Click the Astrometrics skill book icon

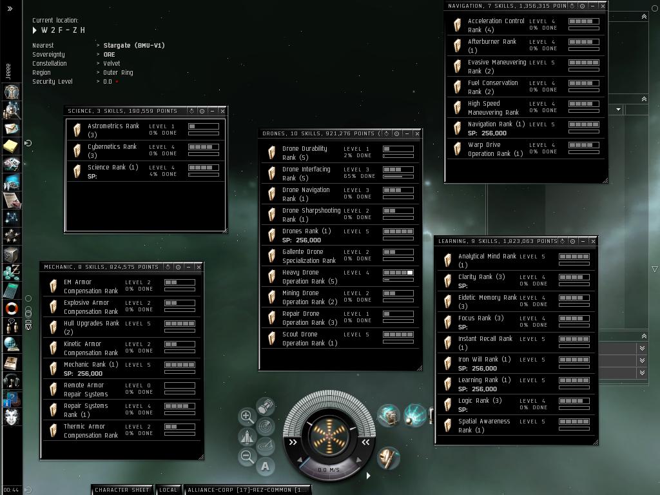[77, 130]
